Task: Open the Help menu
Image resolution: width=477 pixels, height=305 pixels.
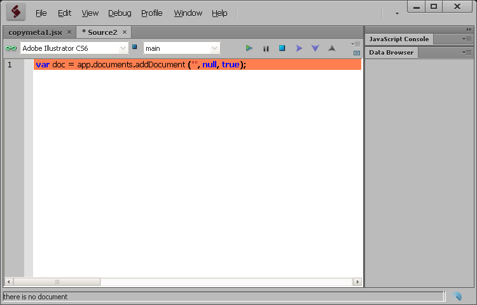Action: [x=219, y=13]
